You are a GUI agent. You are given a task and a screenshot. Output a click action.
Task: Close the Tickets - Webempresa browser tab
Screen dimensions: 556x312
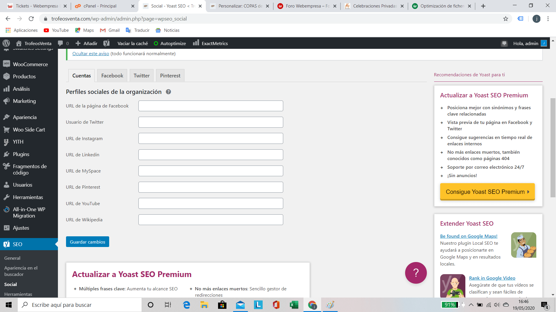point(65,6)
